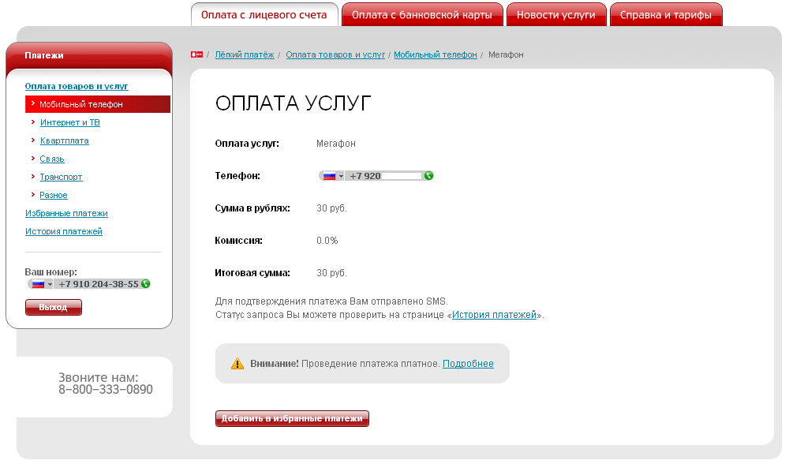This screenshot has height=464, width=789.
Task: Click the green call icon in Телефон field
Action: pyautogui.click(x=428, y=176)
